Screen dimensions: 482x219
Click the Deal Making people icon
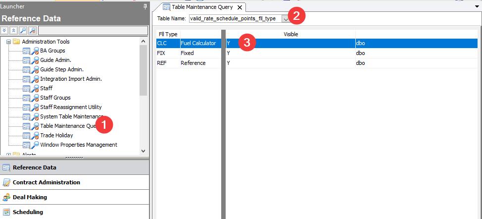coord(6,197)
